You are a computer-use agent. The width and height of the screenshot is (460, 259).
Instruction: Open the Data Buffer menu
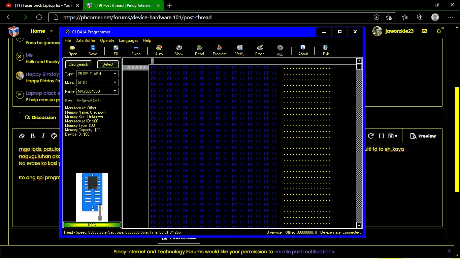pyautogui.click(x=85, y=40)
